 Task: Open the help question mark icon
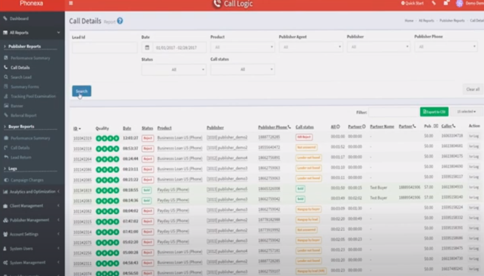120,21
